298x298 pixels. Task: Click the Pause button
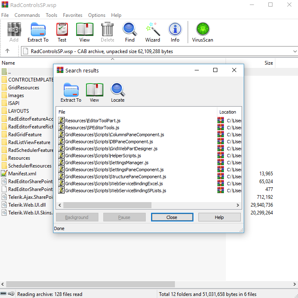coord(124,217)
